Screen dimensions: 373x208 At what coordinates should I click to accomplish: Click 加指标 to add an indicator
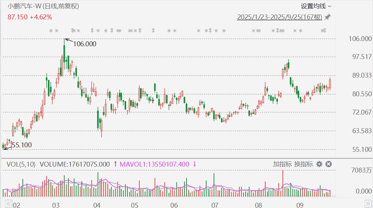point(282,164)
